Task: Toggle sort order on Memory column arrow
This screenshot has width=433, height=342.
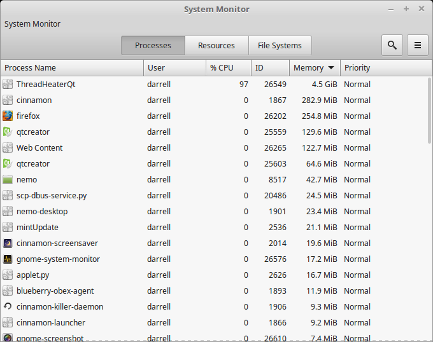Action: (x=331, y=68)
